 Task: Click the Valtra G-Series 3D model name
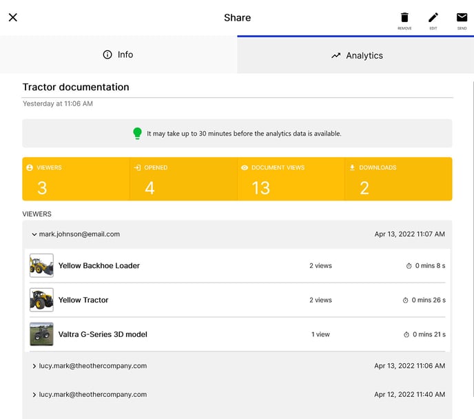(103, 334)
